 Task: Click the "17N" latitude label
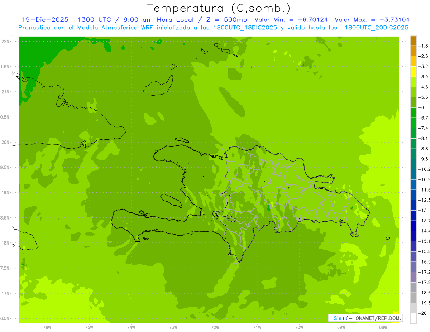[x=5, y=294]
